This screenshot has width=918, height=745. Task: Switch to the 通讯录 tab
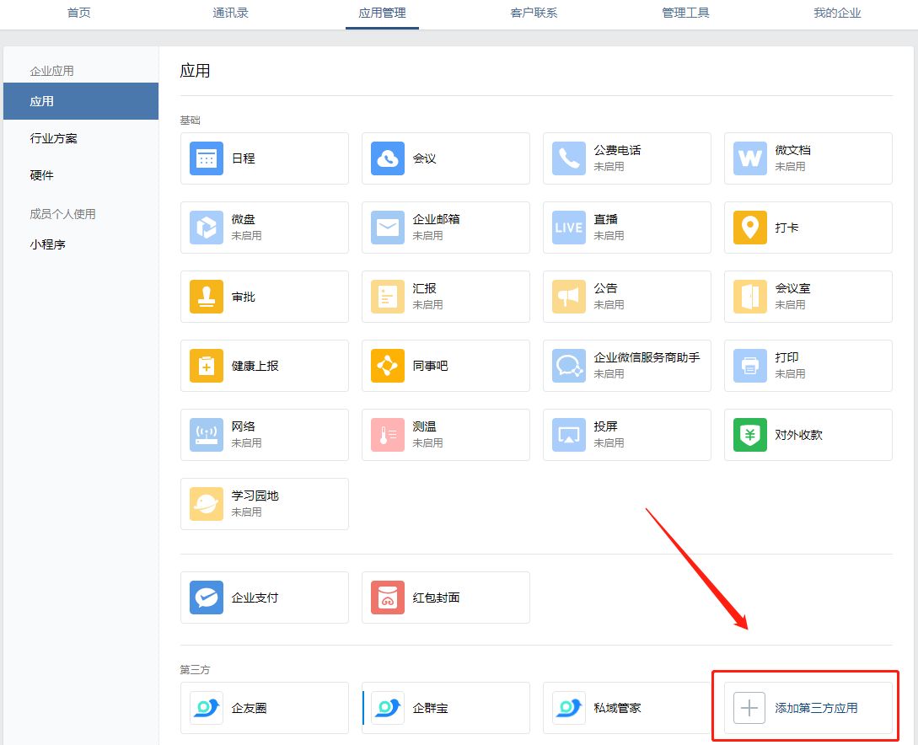pos(230,13)
